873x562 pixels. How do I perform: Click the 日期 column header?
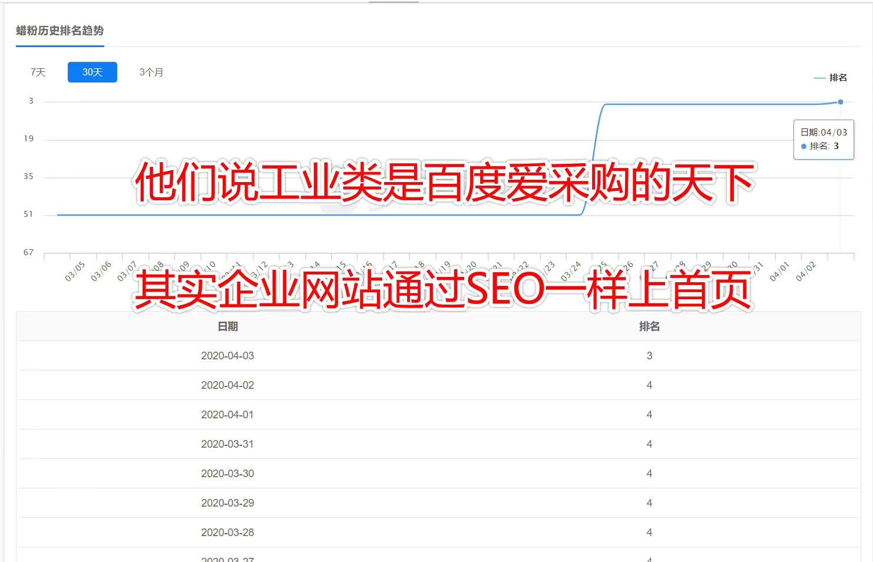[228, 326]
